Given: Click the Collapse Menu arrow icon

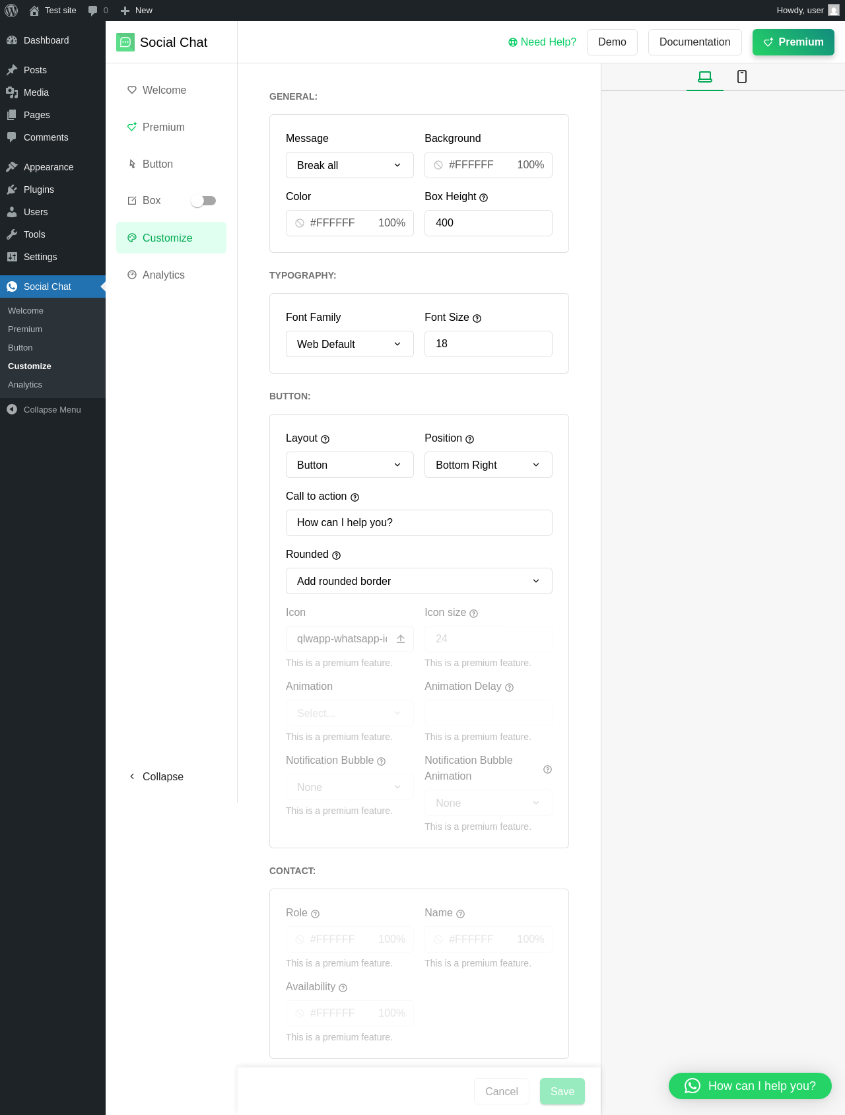Looking at the screenshot, I should (12, 409).
